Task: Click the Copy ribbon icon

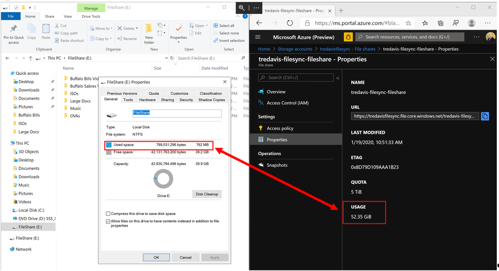Action: [32, 29]
